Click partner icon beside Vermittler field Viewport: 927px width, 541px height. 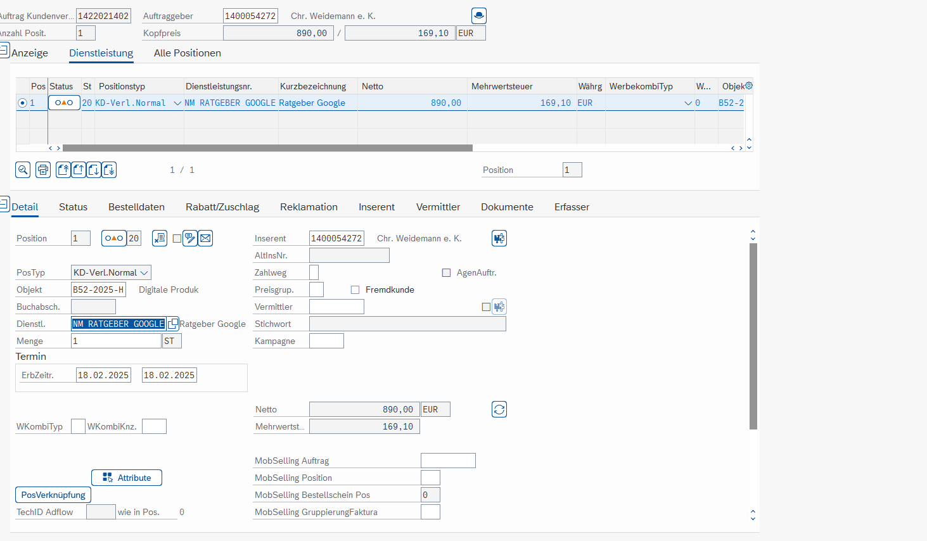(499, 307)
